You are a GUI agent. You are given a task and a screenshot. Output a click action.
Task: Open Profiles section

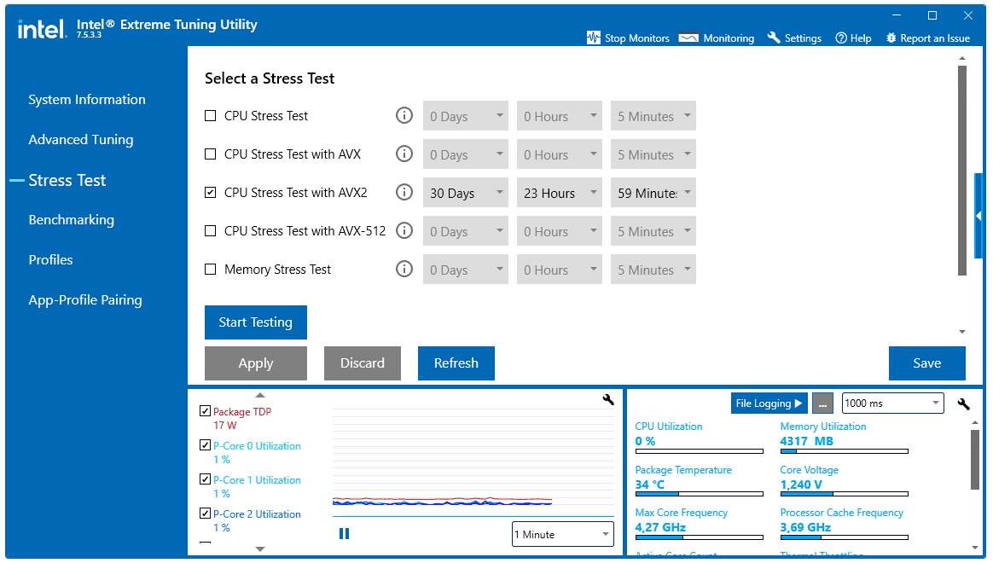pos(50,259)
